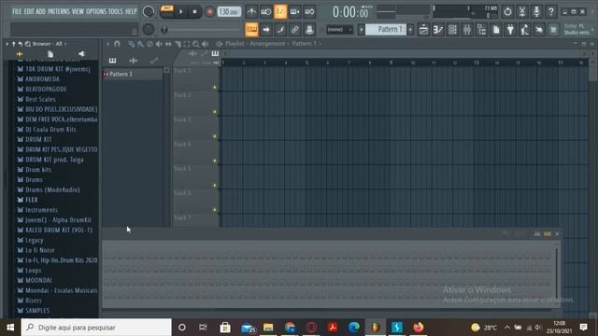Screen dimensions: 598x336
Task: Open the ANDROMEDA folder in browser
Action: coord(42,79)
